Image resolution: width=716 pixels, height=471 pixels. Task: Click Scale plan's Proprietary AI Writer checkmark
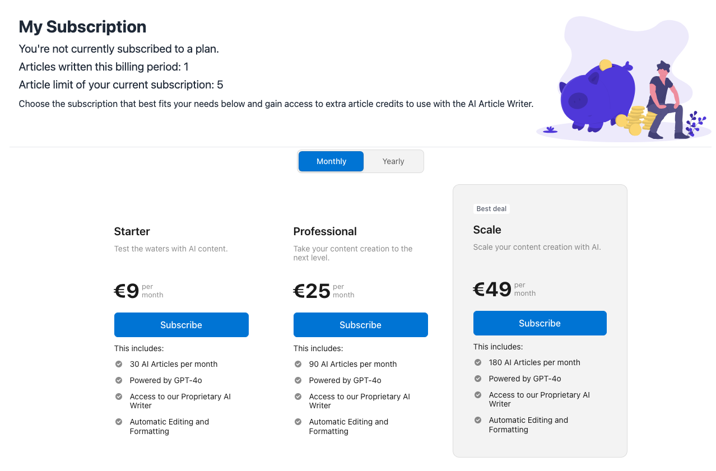(477, 395)
